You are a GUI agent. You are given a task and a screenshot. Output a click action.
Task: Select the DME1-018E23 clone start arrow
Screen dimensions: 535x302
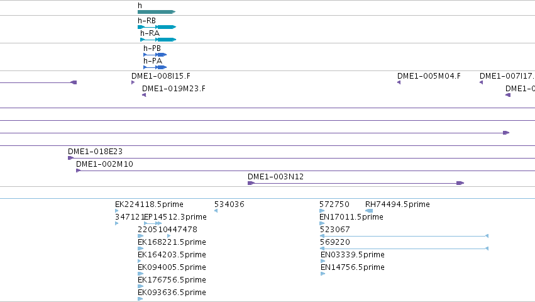click(x=70, y=158)
